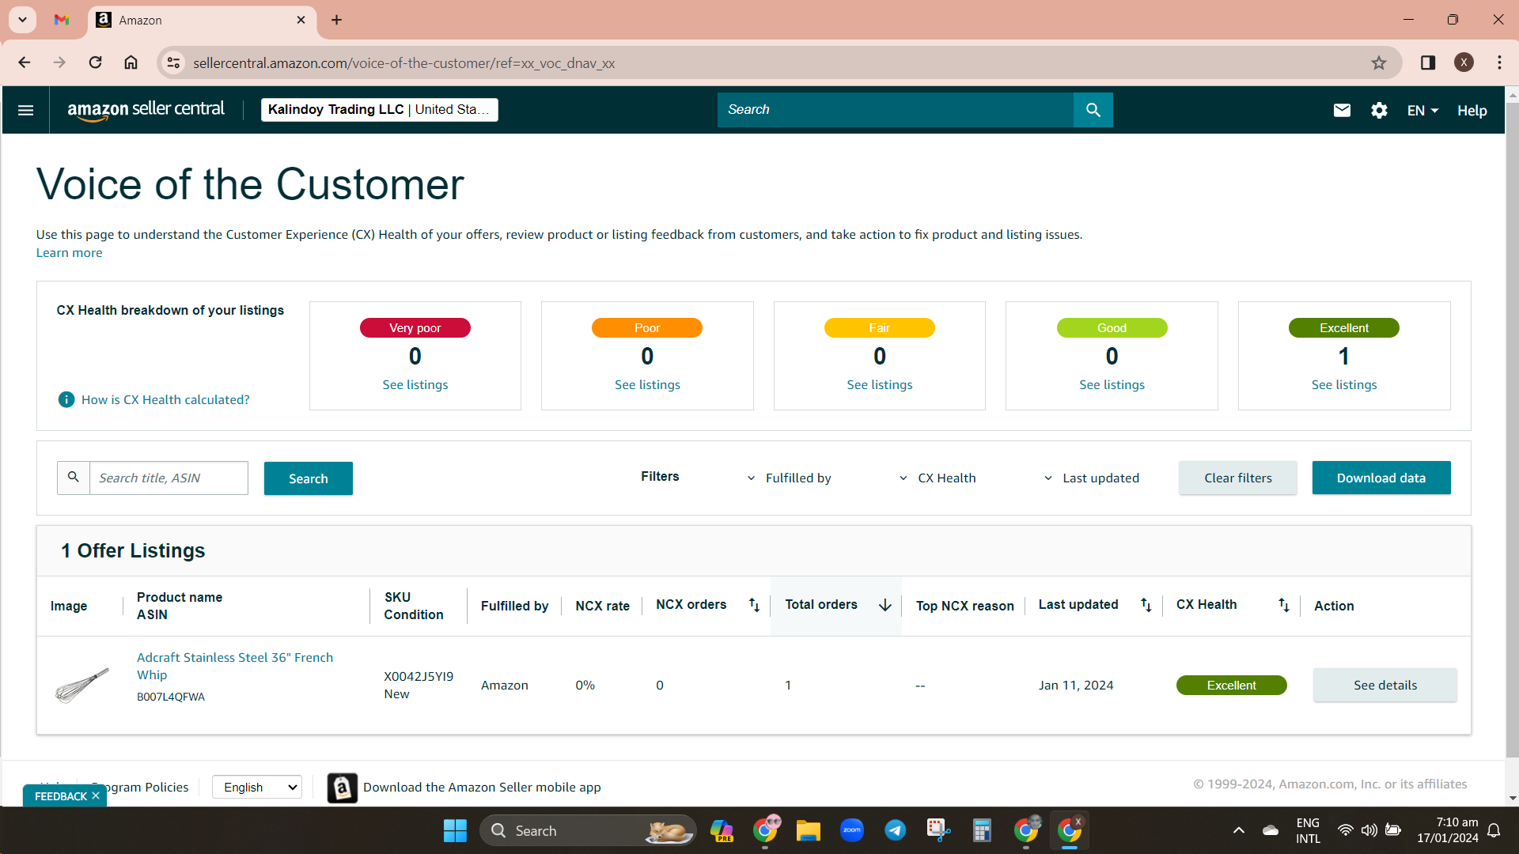This screenshot has width=1519, height=854.
Task: Open Adcraft Stainless Steel French Whip link
Action: point(235,666)
